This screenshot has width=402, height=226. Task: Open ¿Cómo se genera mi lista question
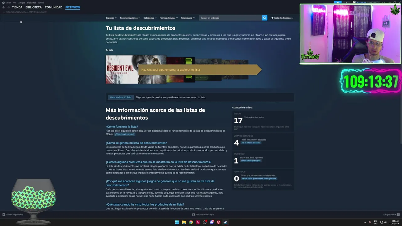(136, 143)
